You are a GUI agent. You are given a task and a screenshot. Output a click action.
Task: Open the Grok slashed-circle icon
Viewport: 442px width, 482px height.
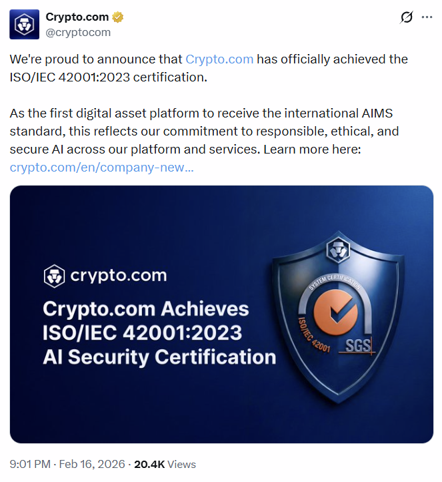tap(405, 18)
